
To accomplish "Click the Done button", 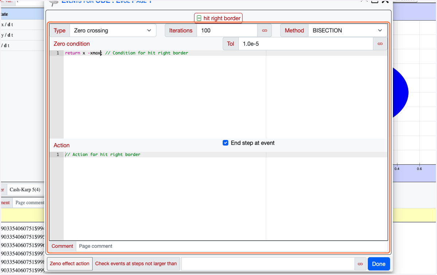I will pyautogui.click(x=379, y=264).
